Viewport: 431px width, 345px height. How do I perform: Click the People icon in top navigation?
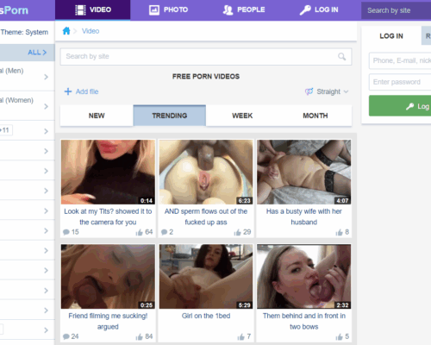tap(228, 10)
